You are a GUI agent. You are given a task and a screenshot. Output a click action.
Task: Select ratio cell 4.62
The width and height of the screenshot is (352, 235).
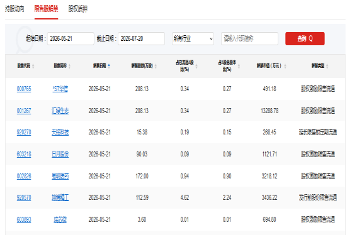(x=185, y=197)
